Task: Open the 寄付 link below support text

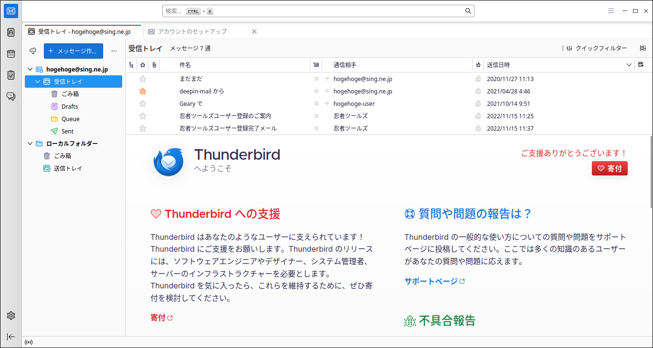Action: coord(161,317)
